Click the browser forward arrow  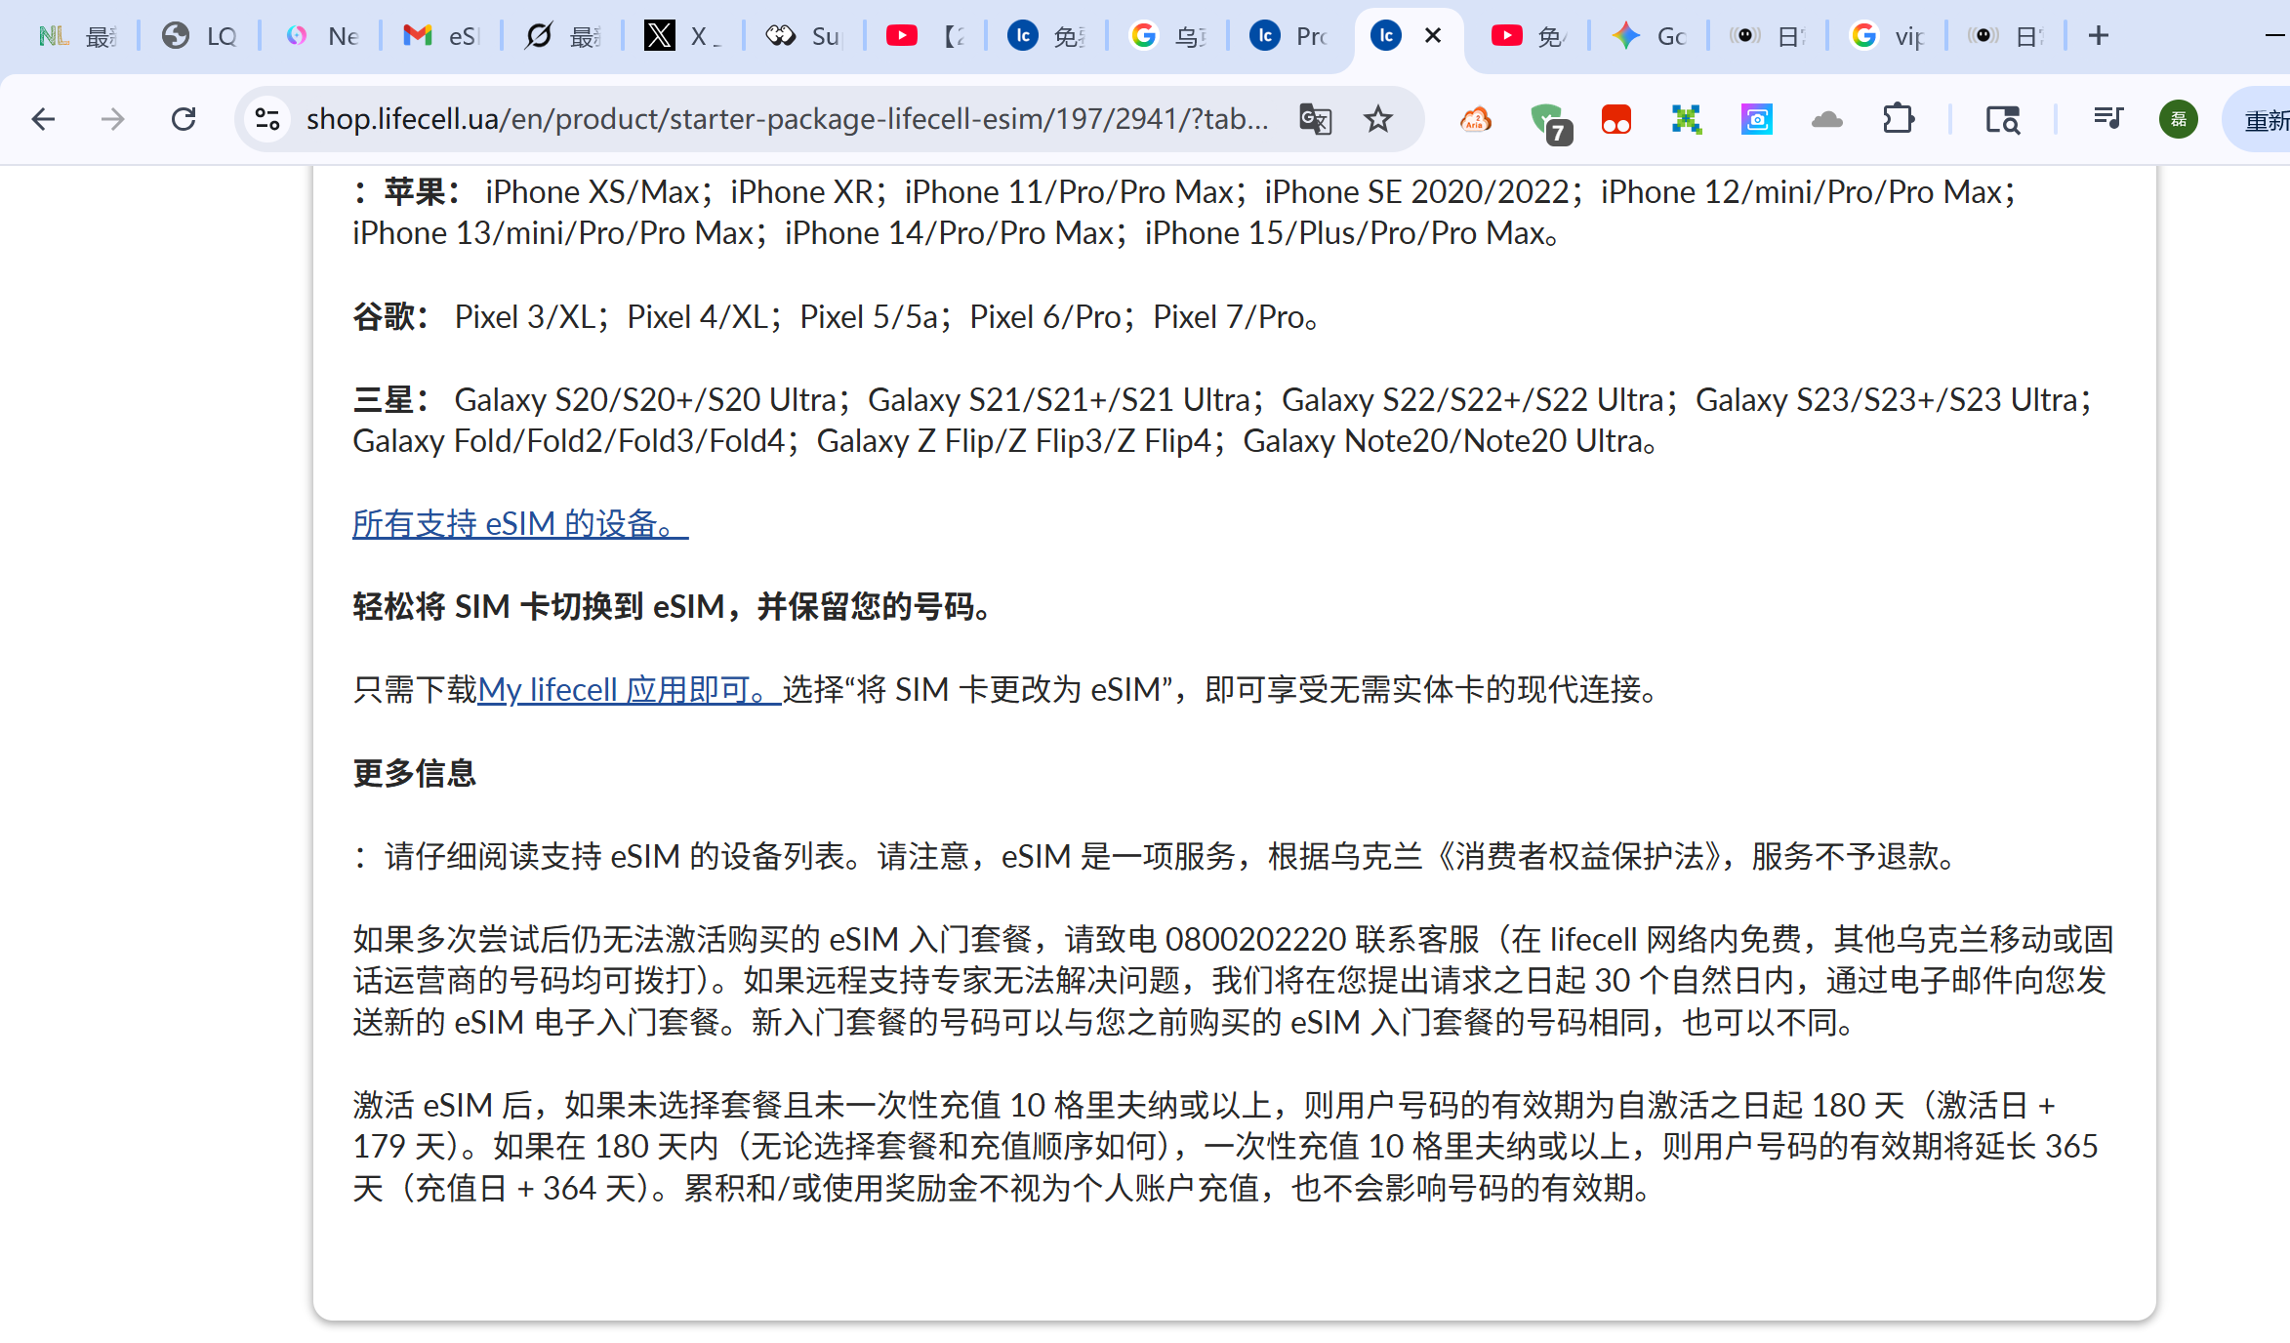point(113,119)
